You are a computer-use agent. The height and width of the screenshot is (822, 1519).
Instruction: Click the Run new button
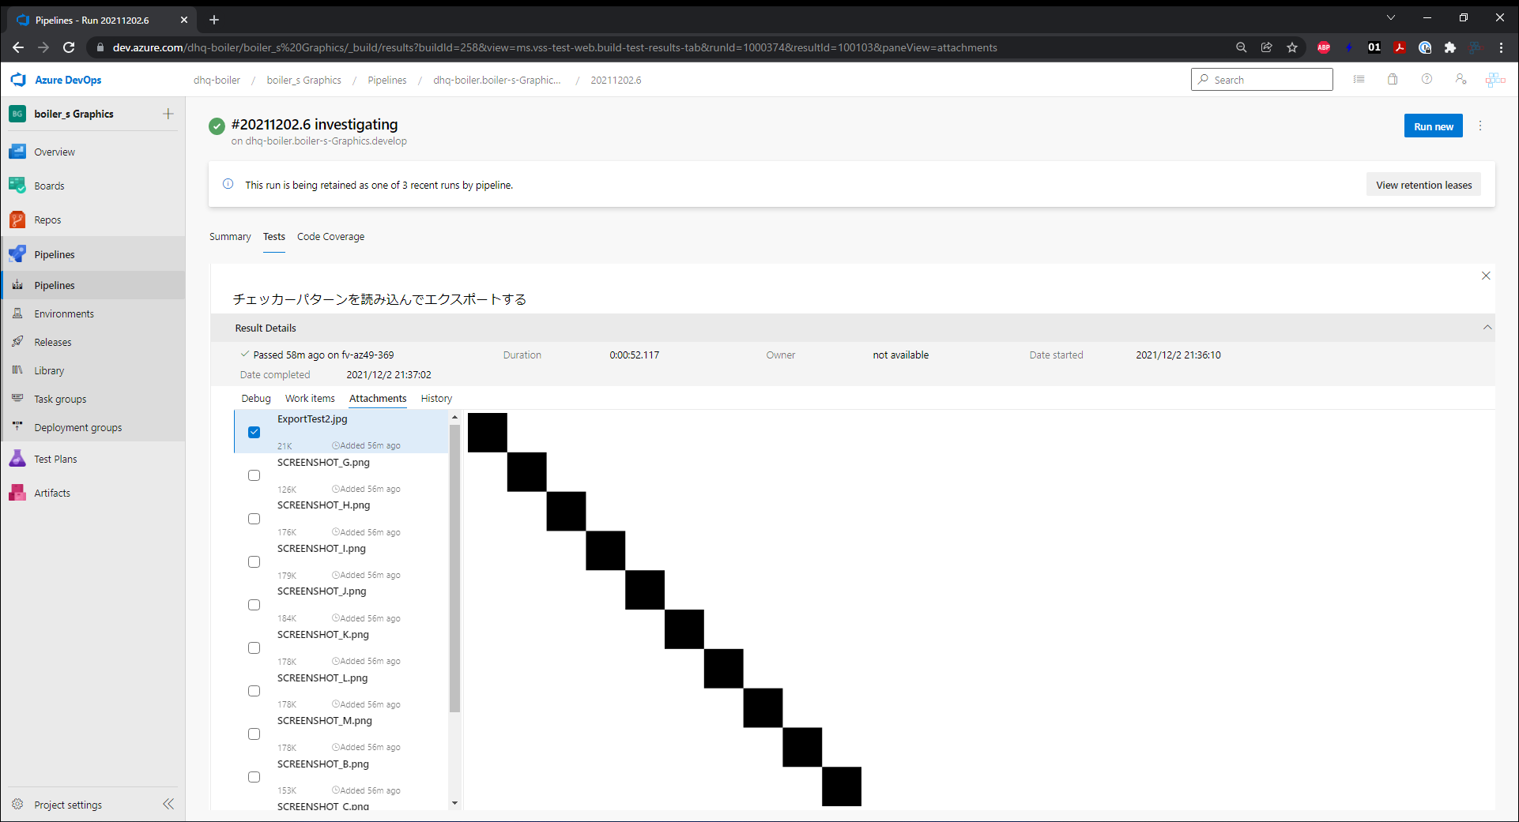pos(1433,126)
